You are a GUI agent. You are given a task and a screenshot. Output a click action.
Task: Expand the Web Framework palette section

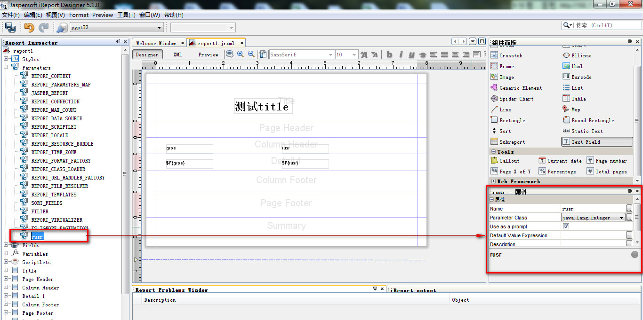(x=493, y=181)
